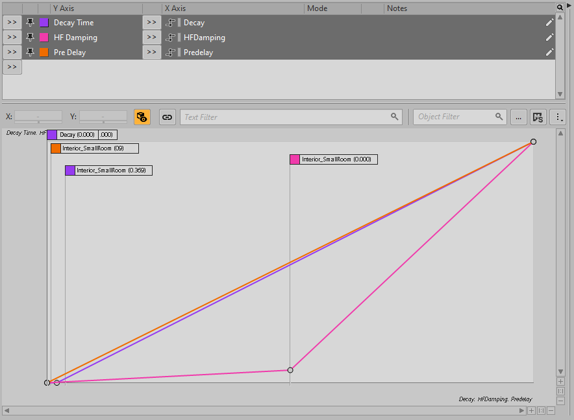The height and width of the screenshot is (420, 574).
Task: Zoom out horizontally with the minus icon
Action: coord(551,410)
